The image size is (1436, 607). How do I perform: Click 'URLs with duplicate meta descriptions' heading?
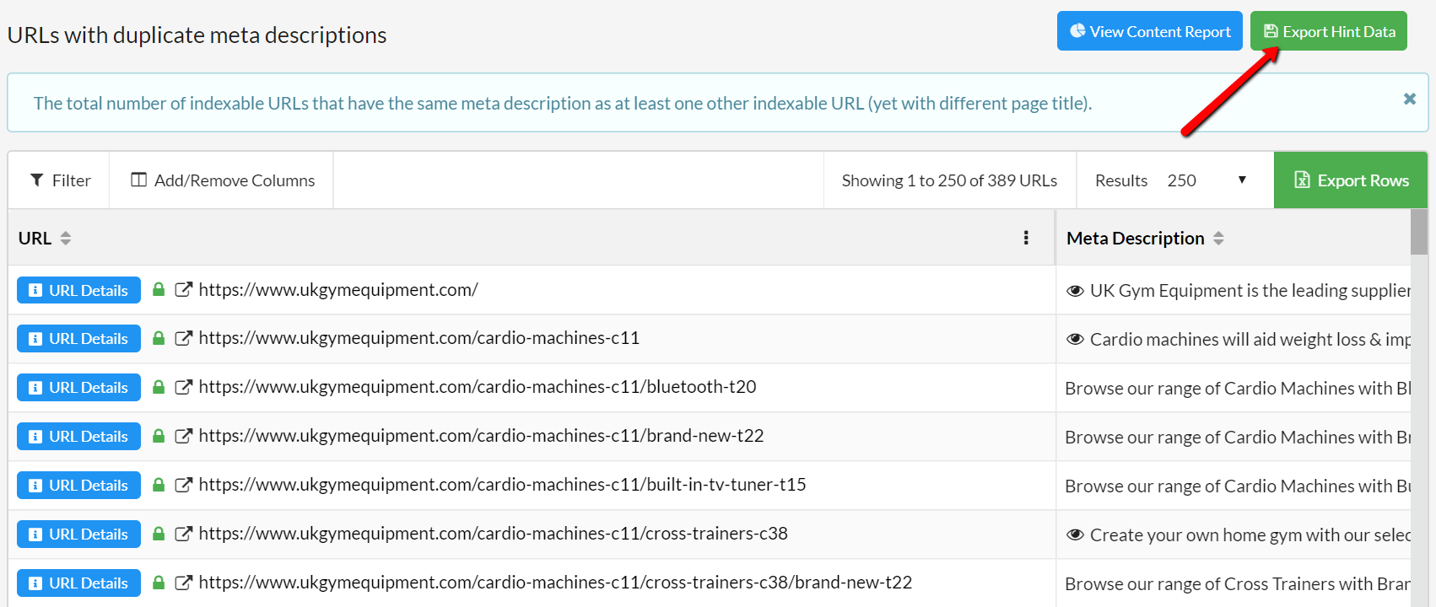(x=197, y=35)
